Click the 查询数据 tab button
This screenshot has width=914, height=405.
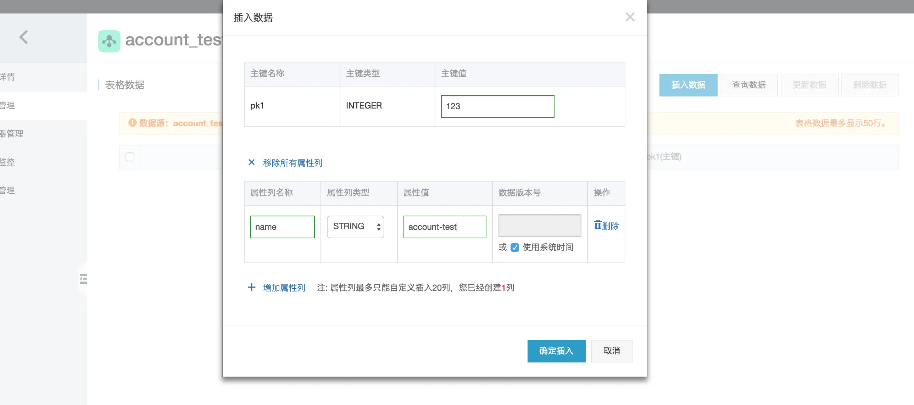[749, 84]
